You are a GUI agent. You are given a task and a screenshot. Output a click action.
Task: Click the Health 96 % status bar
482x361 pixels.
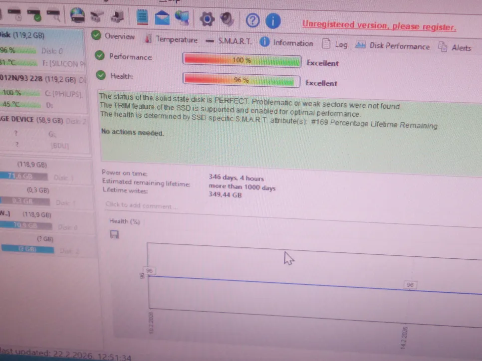pyautogui.click(x=241, y=80)
